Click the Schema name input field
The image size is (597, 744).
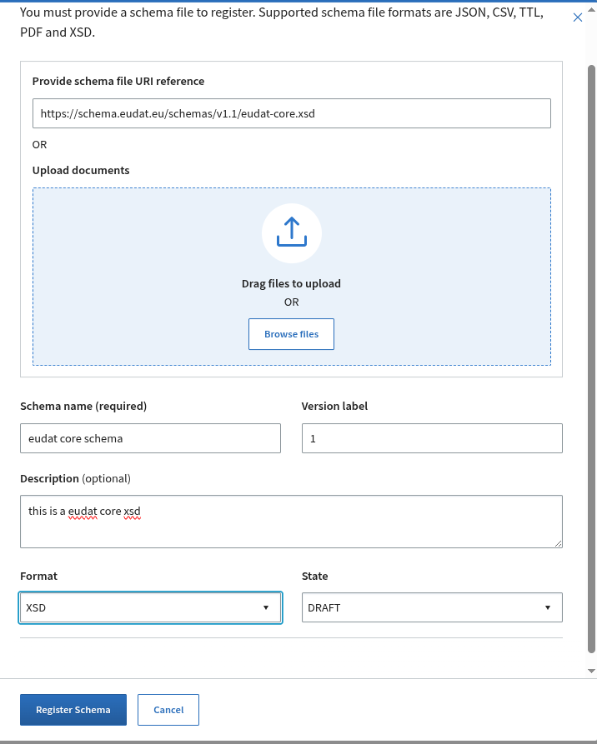pos(151,438)
